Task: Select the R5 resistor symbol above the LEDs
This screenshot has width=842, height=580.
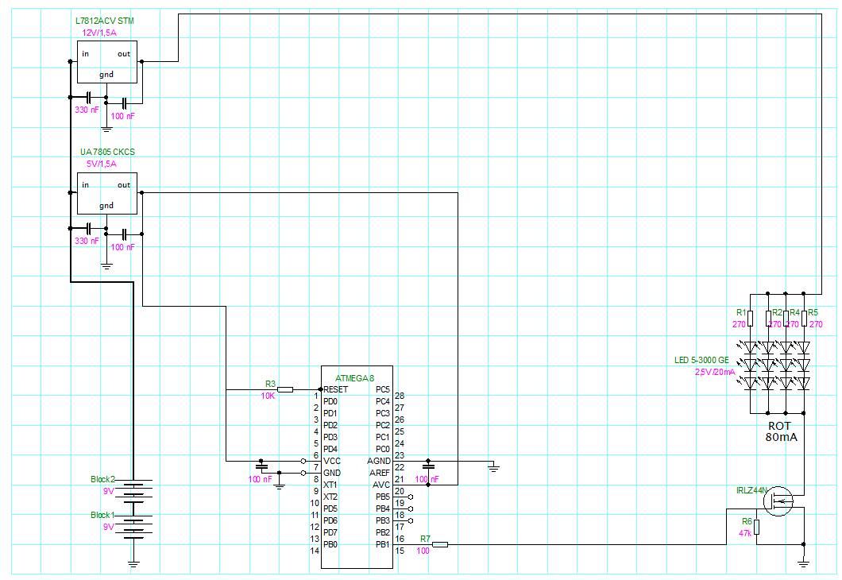Action: point(804,319)
